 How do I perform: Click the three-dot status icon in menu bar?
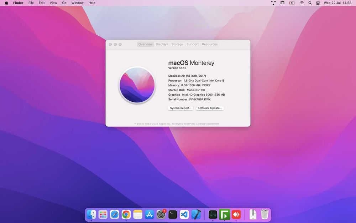(273, 3)
